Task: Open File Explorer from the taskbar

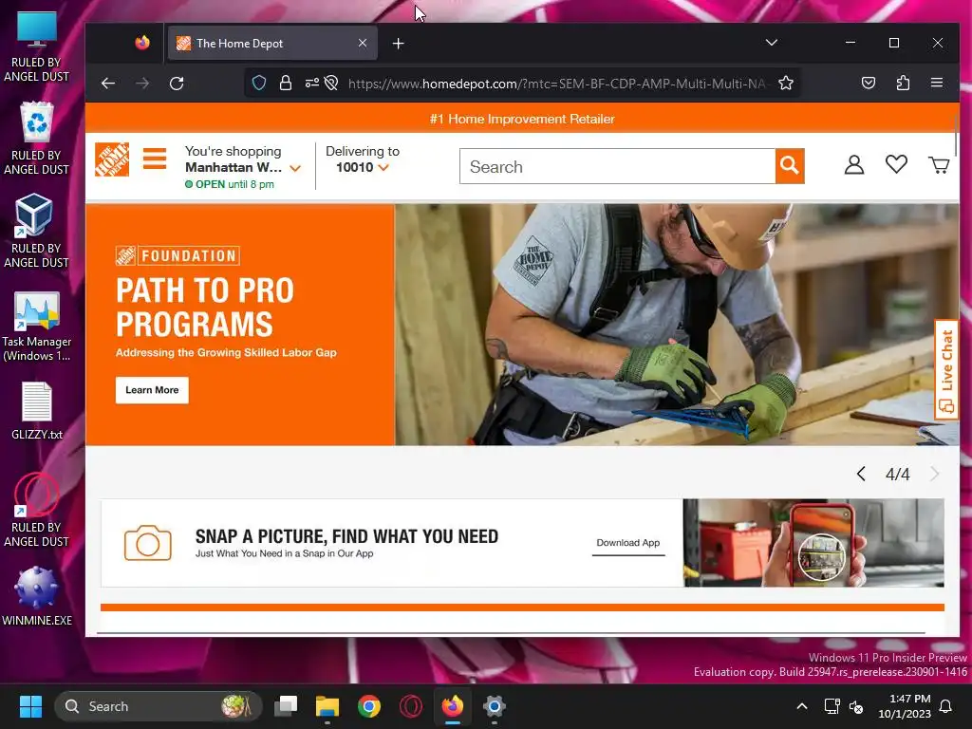Action: (x=327, y=706)
